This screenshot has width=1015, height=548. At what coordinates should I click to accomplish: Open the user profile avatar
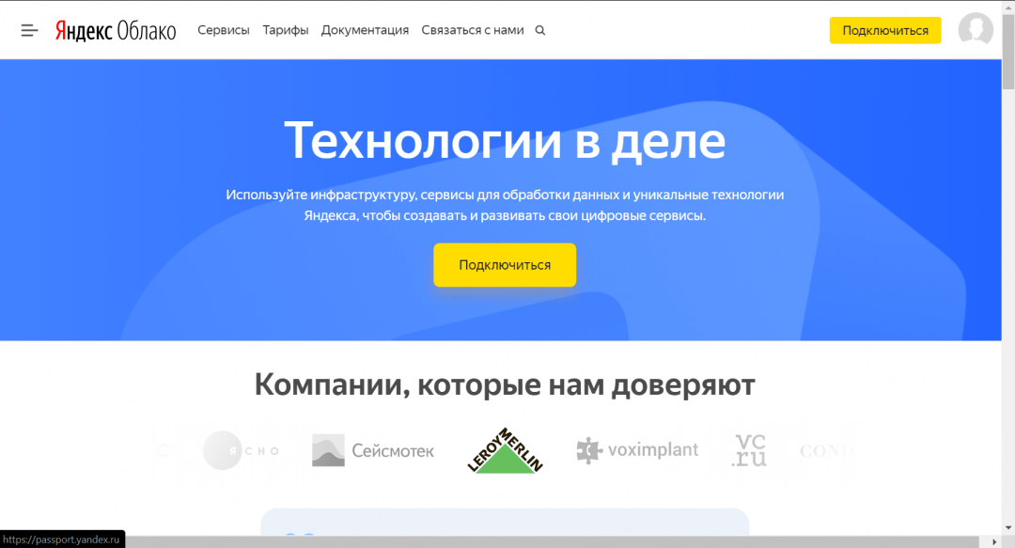[976, 29]
